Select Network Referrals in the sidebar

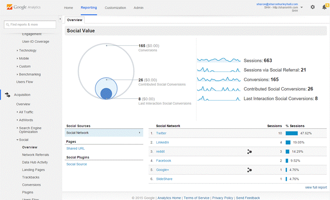pyautogui.click(x=35, y=155)
